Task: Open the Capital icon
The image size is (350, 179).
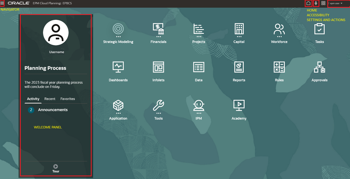Action: click(239, 29)
